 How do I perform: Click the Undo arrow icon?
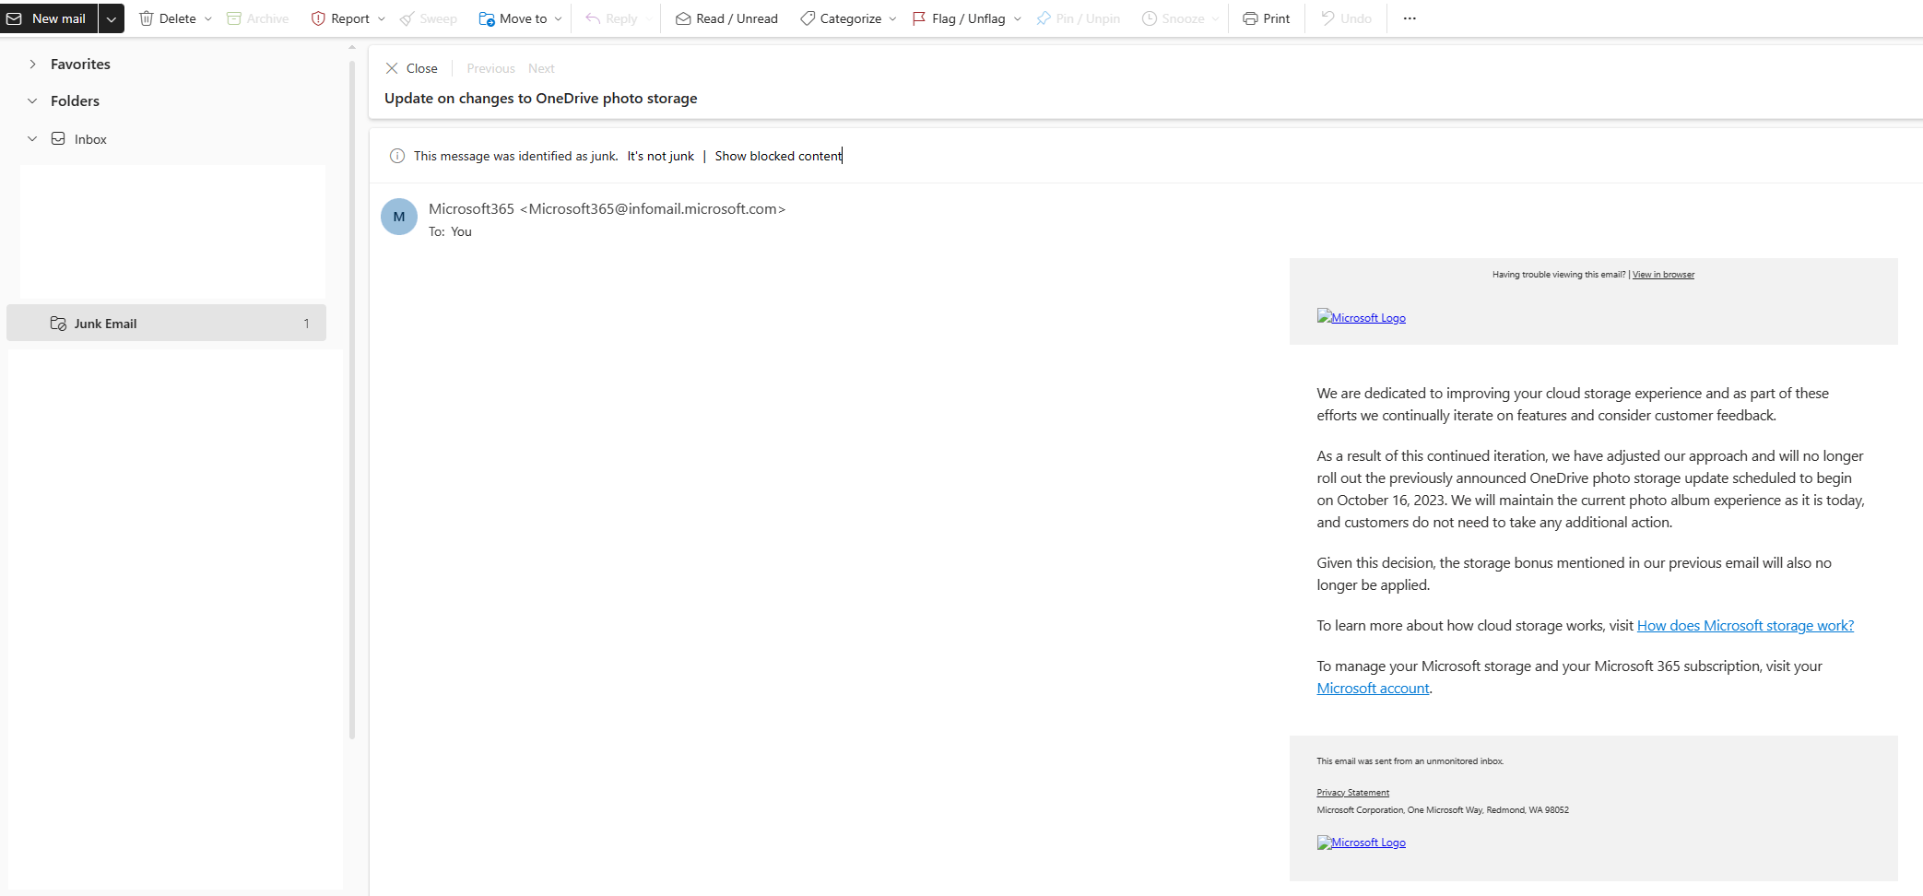[x=1328, y=18]
